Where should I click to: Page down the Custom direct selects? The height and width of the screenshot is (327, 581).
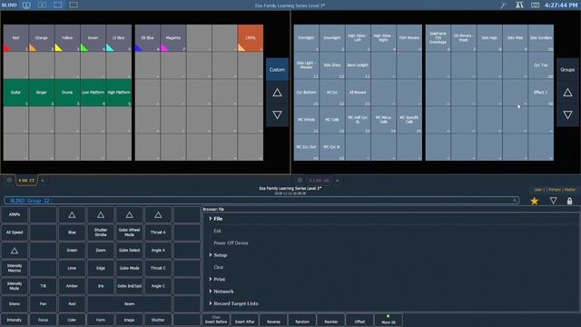pos(277,115)
